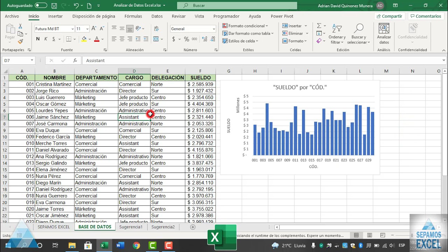Decrease font size with the smaller A icon

click(x=101, y=29)
